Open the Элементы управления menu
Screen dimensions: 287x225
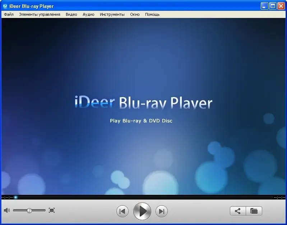coord(40,14)
